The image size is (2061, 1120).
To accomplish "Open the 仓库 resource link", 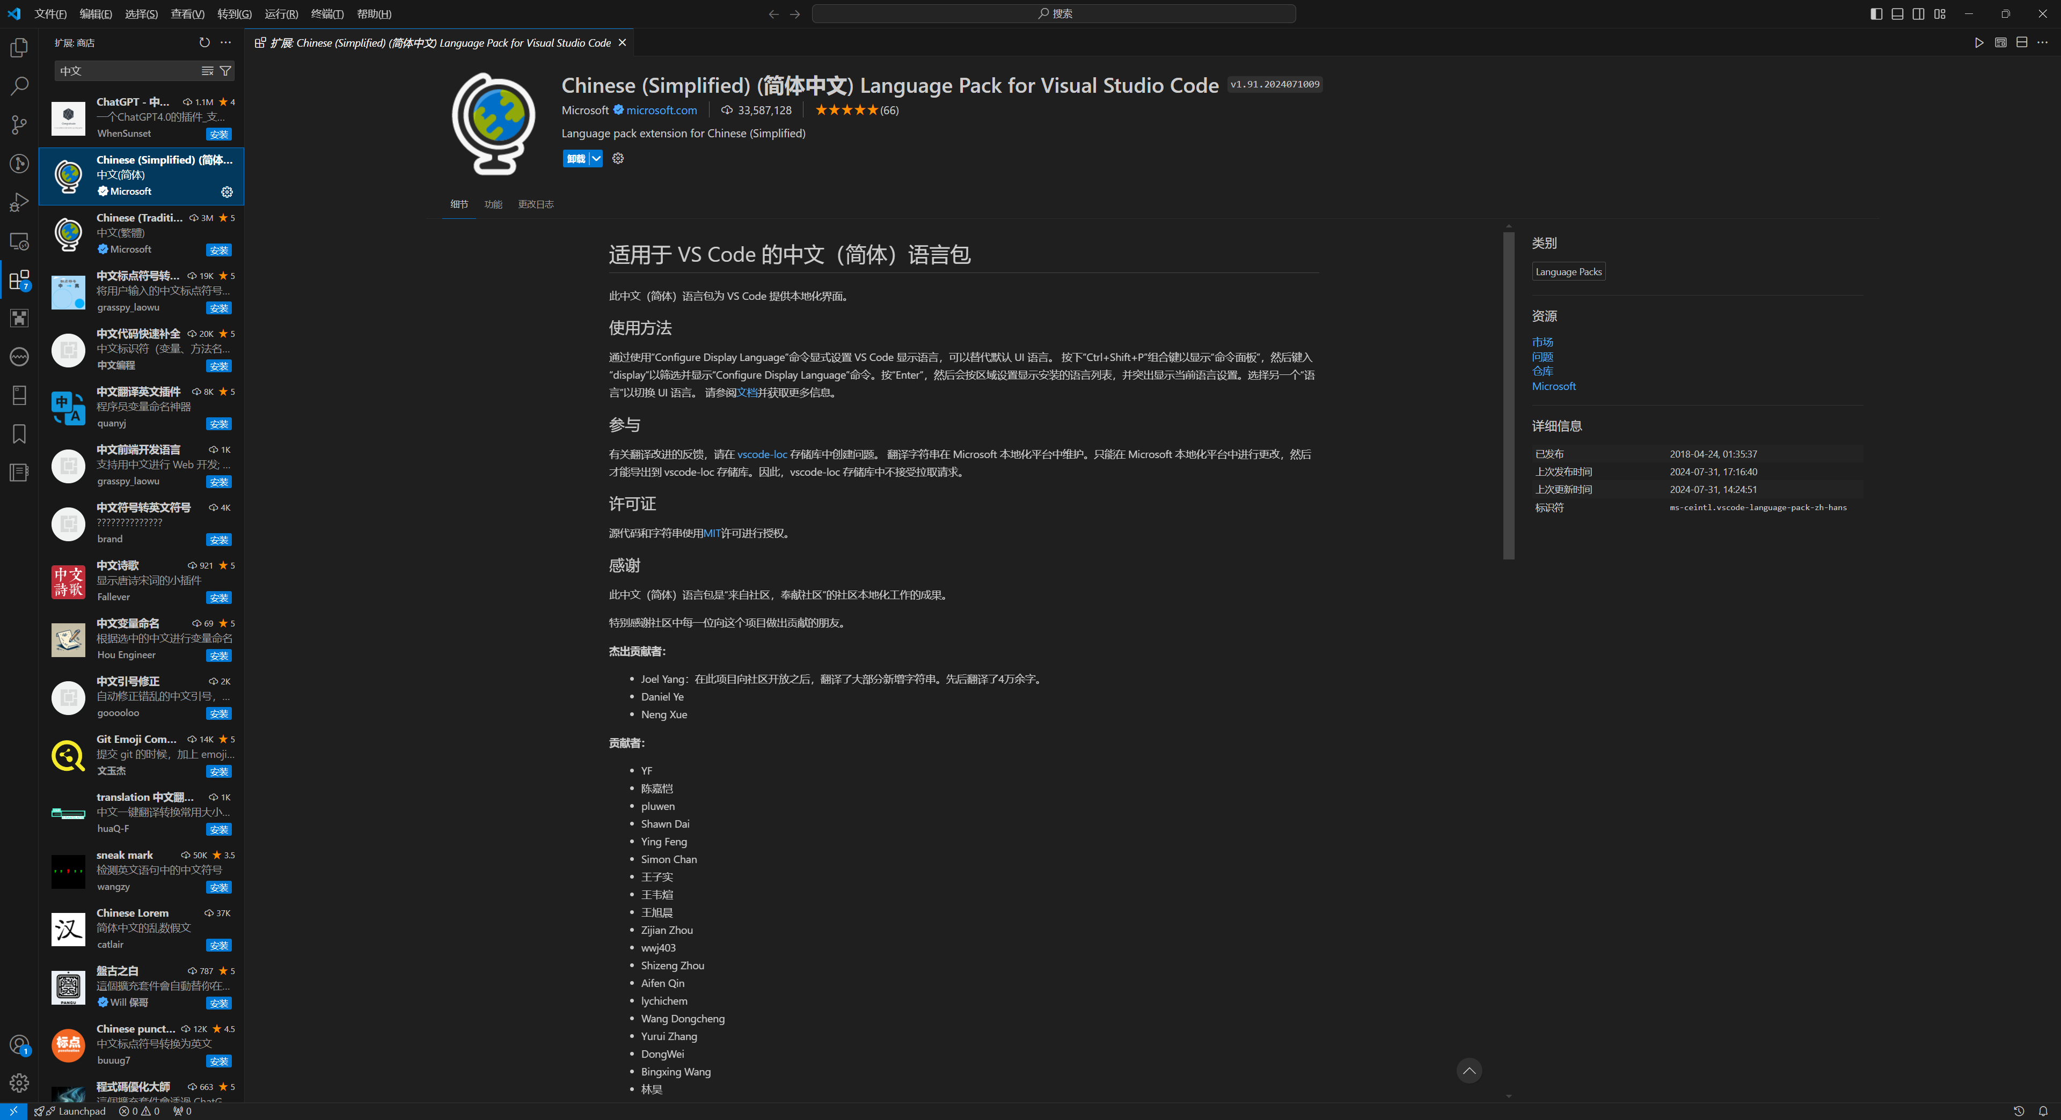I will tap(1542, 371).
